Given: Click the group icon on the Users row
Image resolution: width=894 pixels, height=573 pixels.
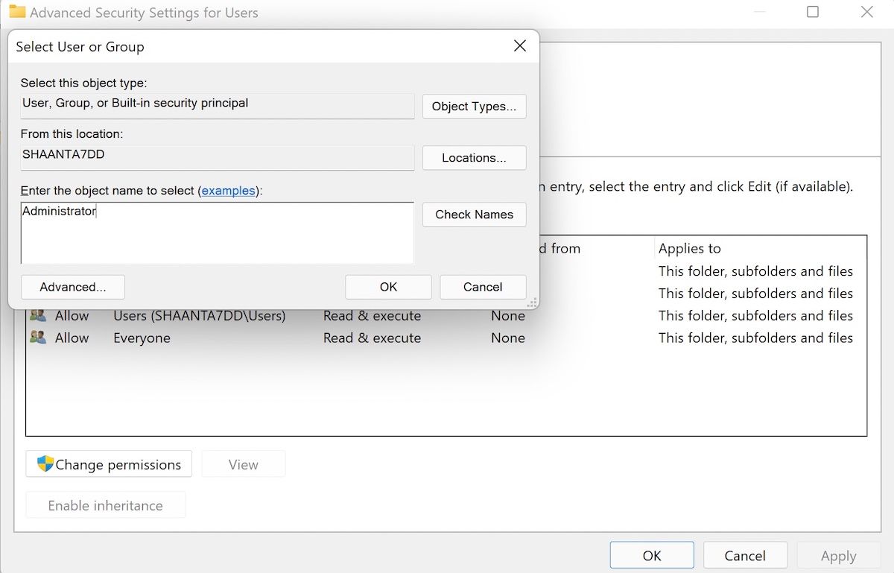Looking at the screenshot, I should click(x=38, y=315).
